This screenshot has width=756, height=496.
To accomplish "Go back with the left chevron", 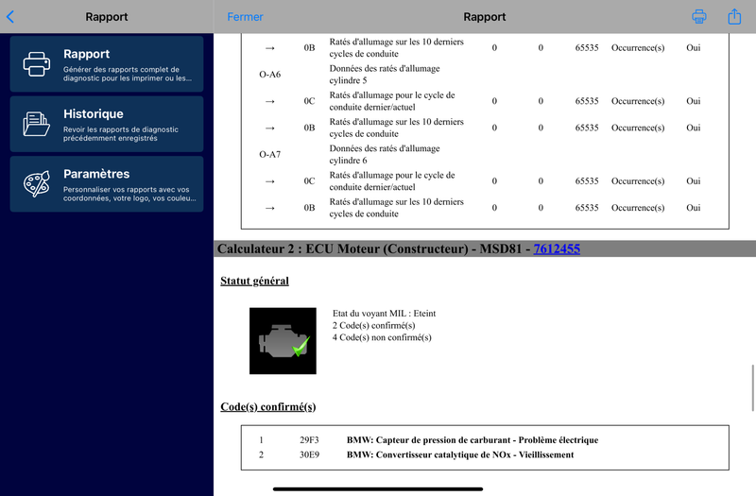I will (x=10, y=17).
